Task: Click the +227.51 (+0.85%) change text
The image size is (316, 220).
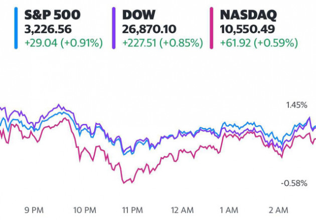Action: [x=163, y=43]
